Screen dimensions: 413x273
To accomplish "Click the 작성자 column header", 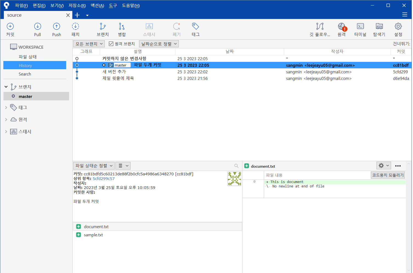I will [x=337, y=51].
